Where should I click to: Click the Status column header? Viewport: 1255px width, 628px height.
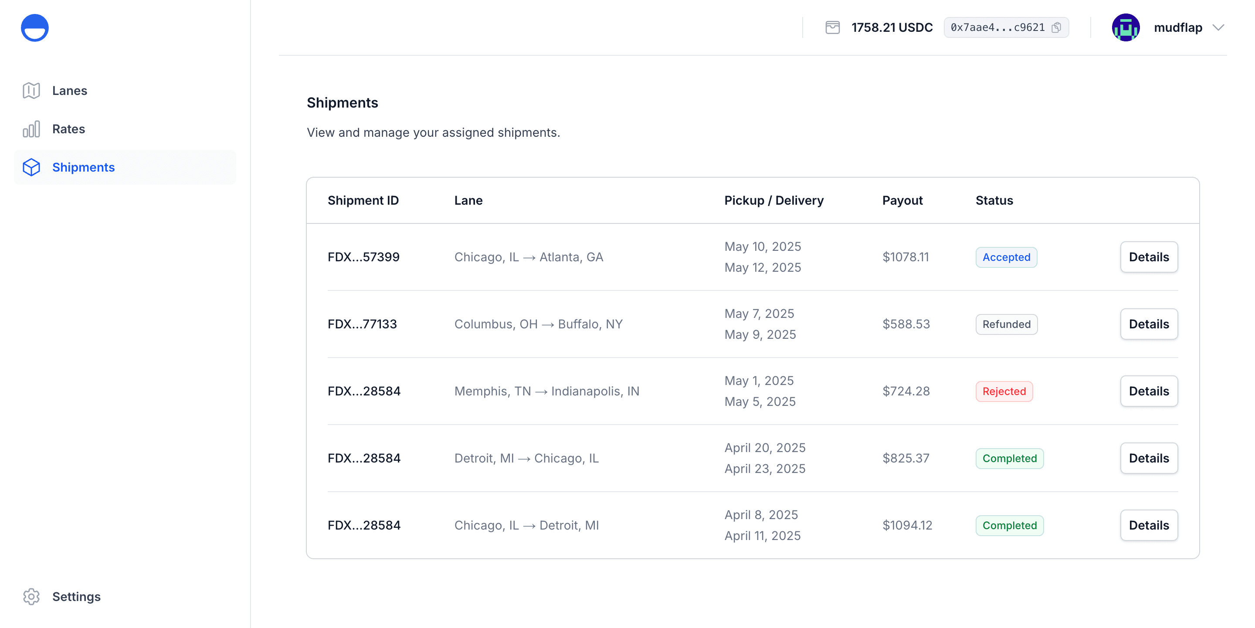tap(994, 201)
